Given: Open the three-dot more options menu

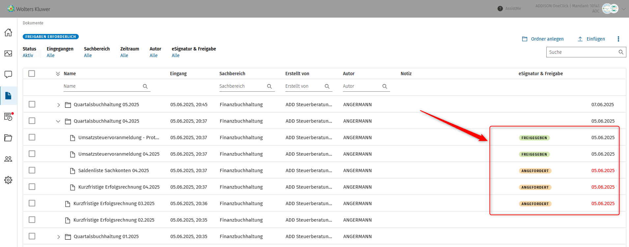Looking at the screenshot, I should click(618, 39).
